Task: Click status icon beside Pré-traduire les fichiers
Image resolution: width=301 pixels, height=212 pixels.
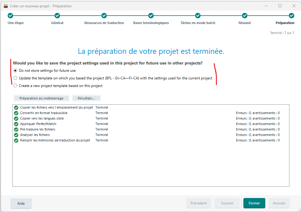Action: pyautogui.click(x=16, y=130)
